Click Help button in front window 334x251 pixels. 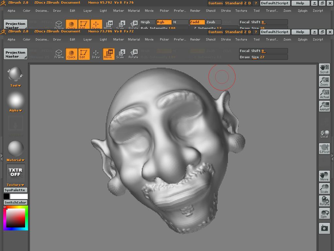[300, 32]
